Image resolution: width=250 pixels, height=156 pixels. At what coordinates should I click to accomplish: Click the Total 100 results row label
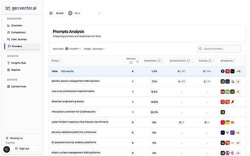(62, 71)
